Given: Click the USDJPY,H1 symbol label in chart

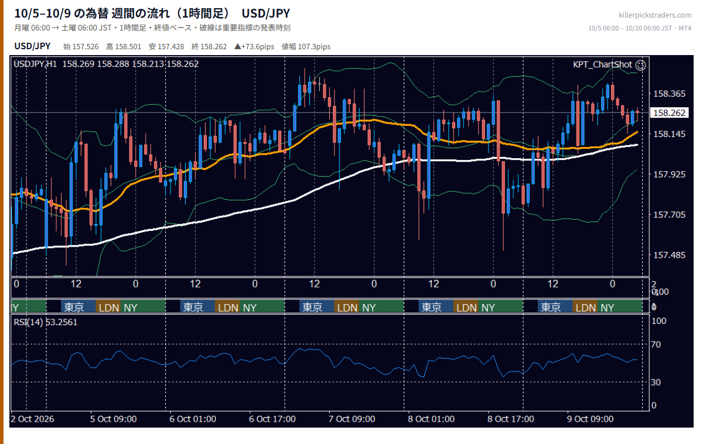Looking at the screenshot, I should 35,64.
